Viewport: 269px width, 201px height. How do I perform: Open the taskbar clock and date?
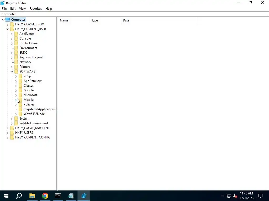(246, 196)
